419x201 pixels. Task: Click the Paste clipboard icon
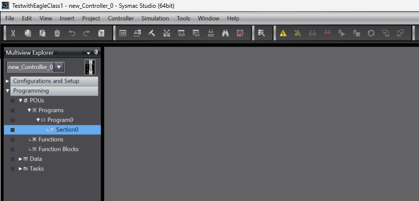tap(43, 33)
